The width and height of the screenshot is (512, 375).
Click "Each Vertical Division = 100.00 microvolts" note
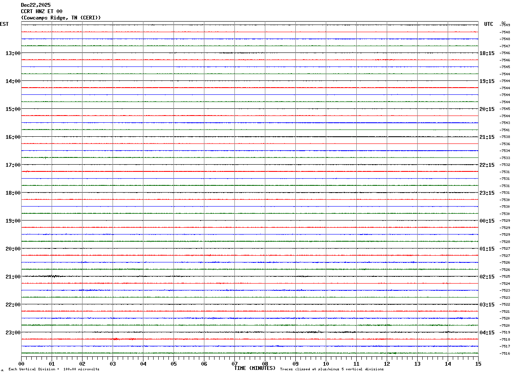(x=54, y=369)
